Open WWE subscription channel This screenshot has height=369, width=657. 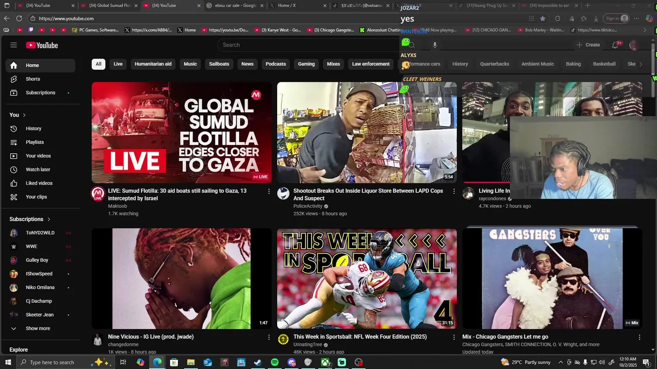[40, 247]
